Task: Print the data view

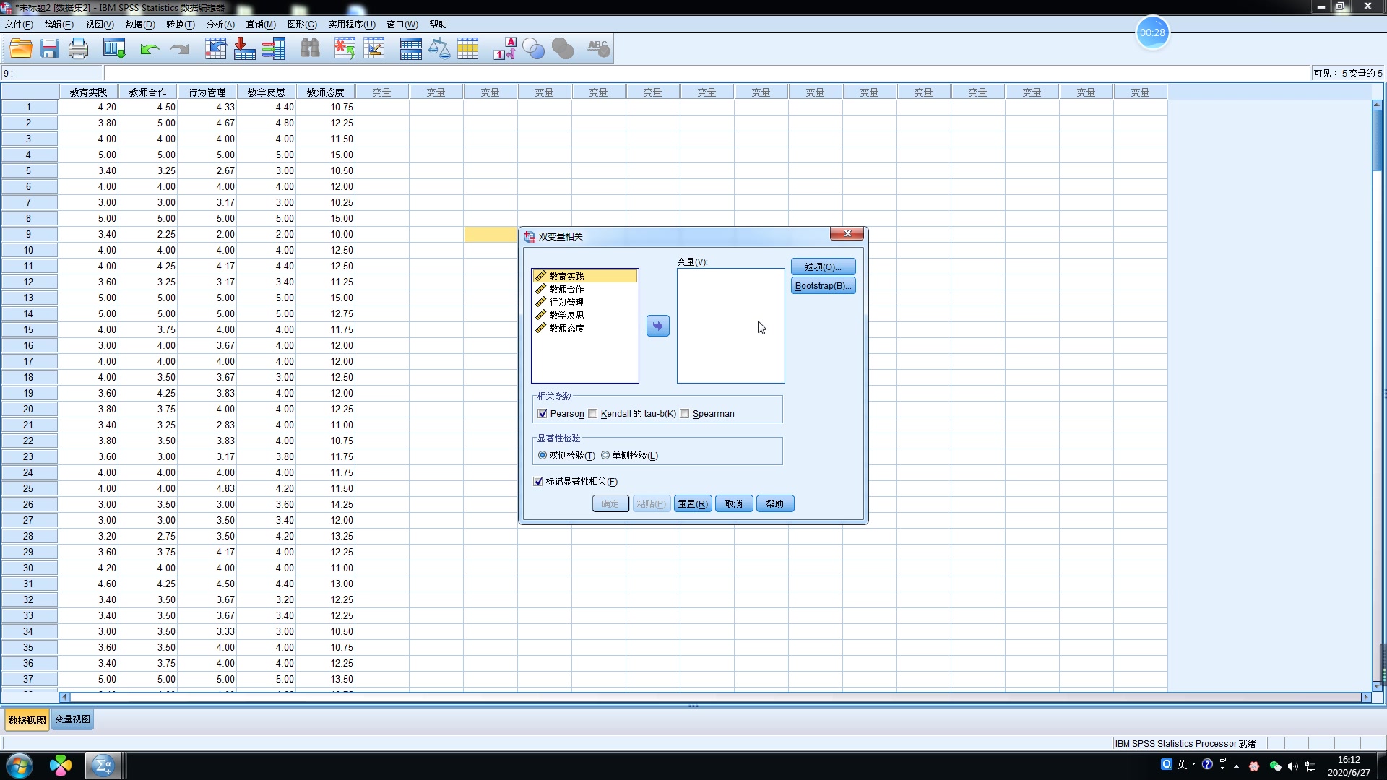Action: pos(77,48)
